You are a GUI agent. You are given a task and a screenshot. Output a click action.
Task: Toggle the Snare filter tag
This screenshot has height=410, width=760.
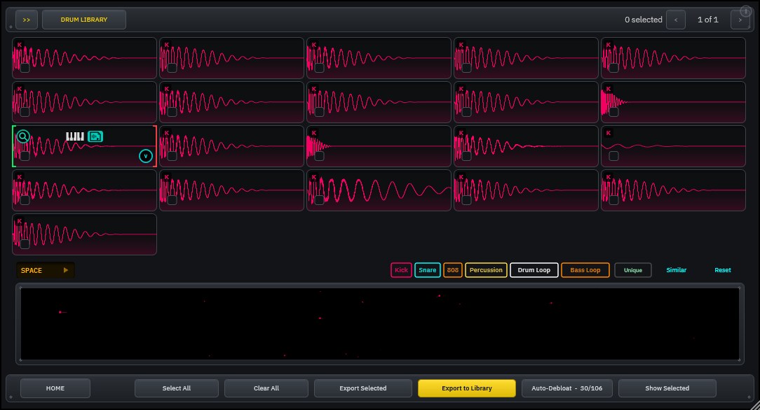click(427, 270)
